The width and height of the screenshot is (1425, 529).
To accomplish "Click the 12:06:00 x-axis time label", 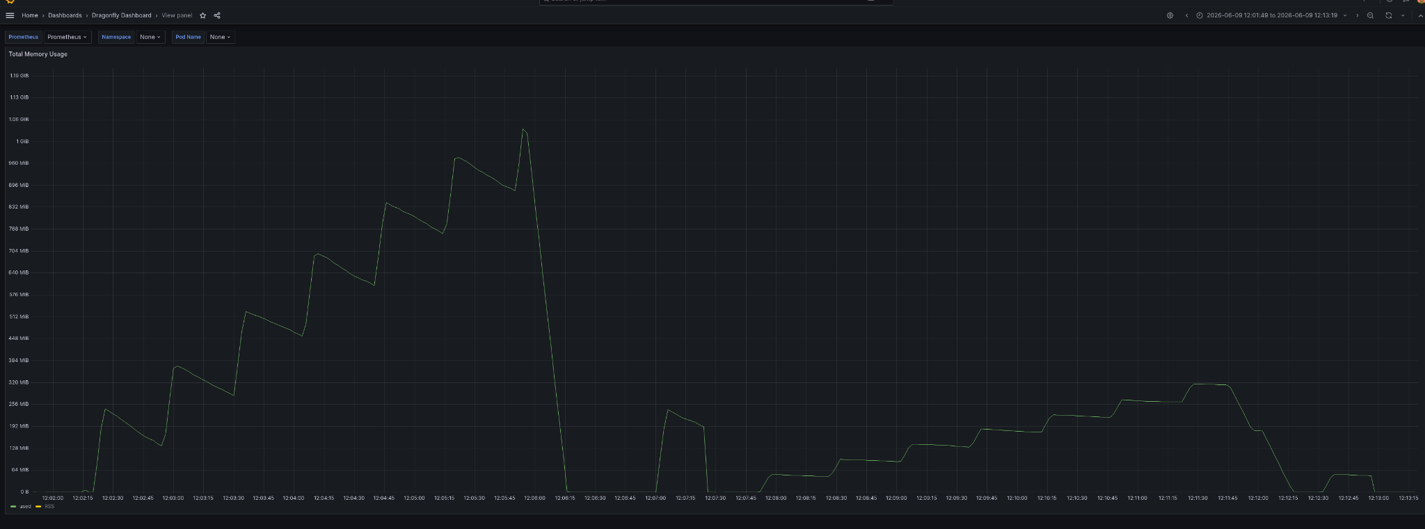I will 535,498.
